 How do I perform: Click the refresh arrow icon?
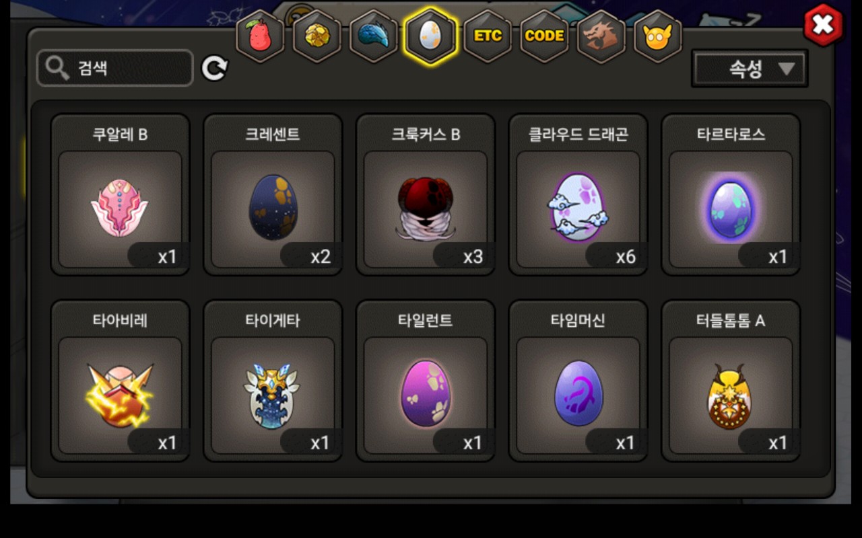pyautogui.click(x=215, y=68)
